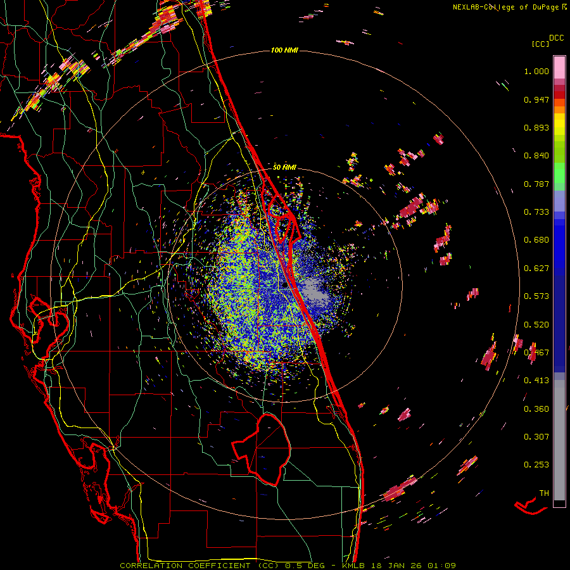The width and height of the screenshot is (570, 570).
Task: Select the 0.947 legend value
Action: coord(536,99)
